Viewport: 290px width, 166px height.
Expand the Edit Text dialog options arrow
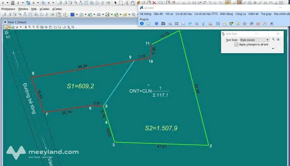click(273, 49)
